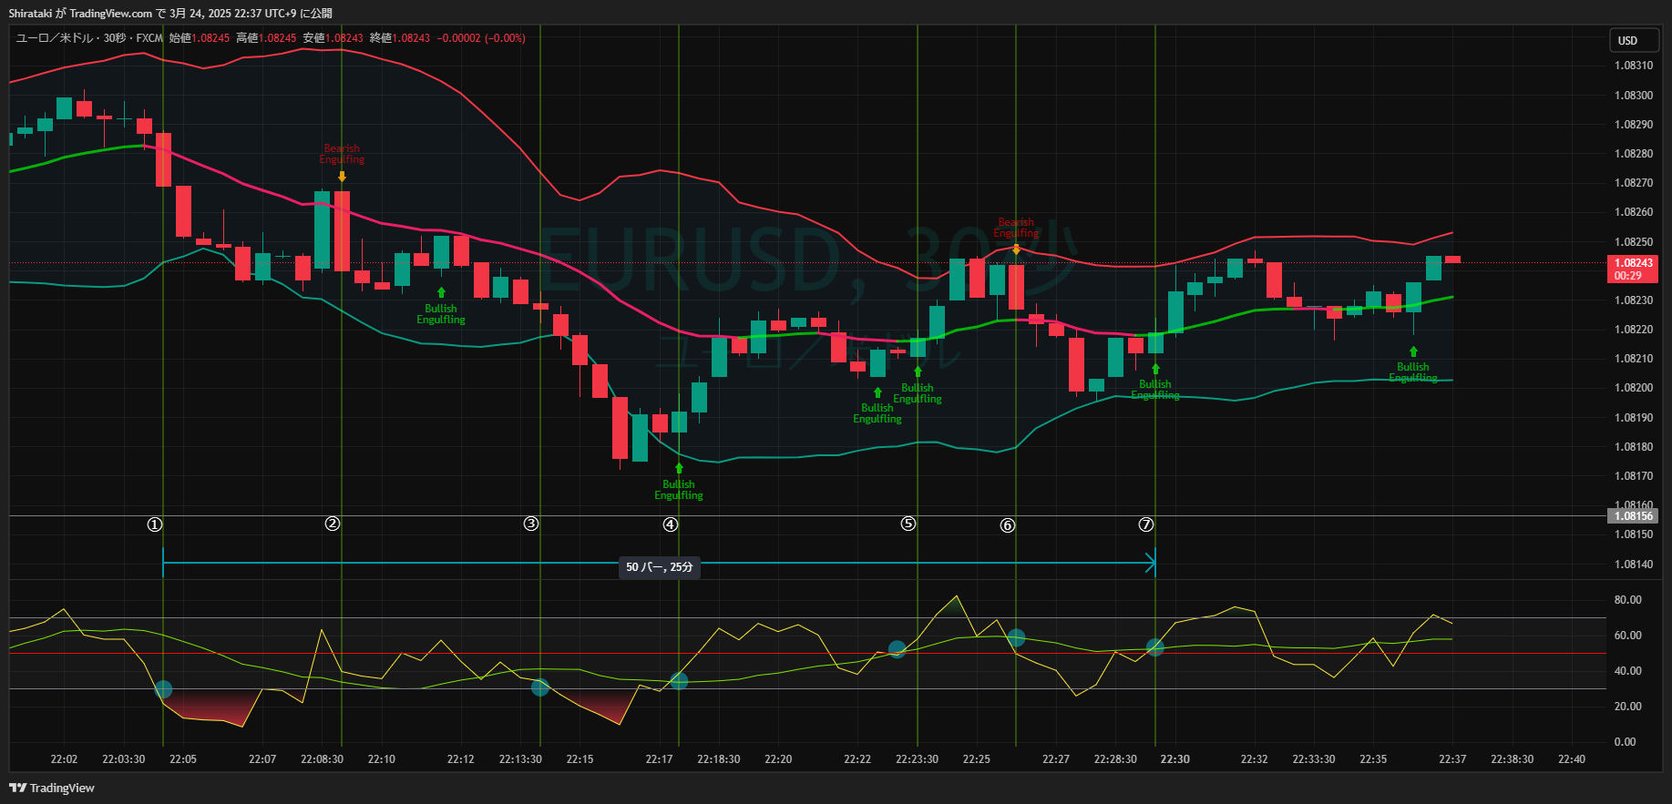Image resolution: width=1672 pixels, height=804 pixels.
Task: Click the 1.08230 price axis label
Action: tap(1634, 300)
